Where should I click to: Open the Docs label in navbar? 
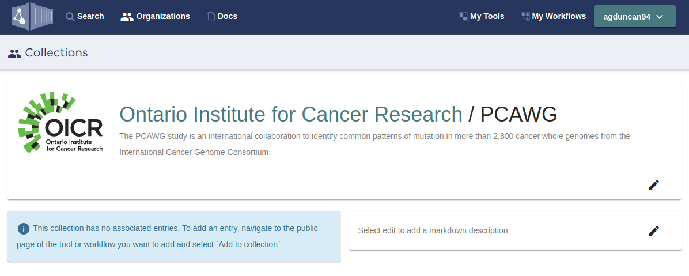[x=228, y=17]
